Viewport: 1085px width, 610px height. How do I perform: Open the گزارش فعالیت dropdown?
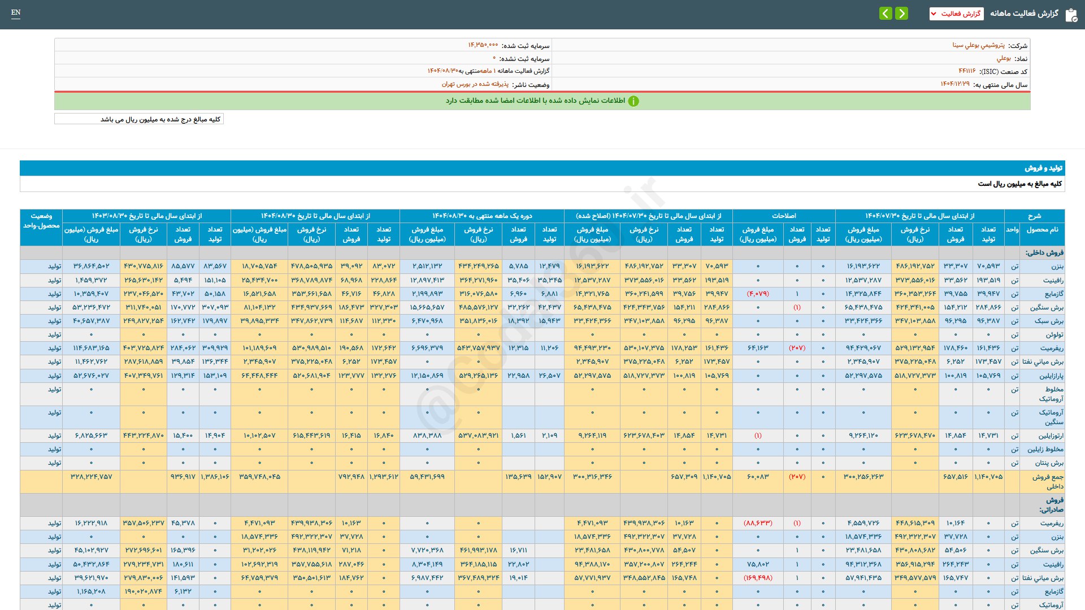[x=956, y=14]
